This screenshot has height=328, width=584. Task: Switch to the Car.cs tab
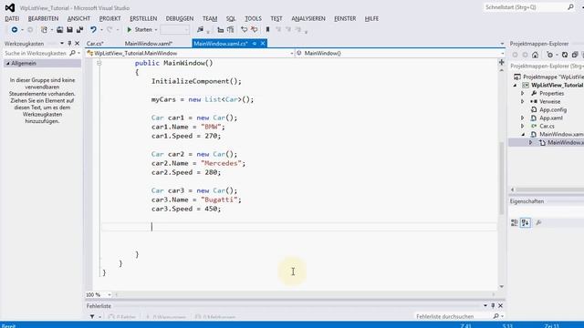[95, 44]
